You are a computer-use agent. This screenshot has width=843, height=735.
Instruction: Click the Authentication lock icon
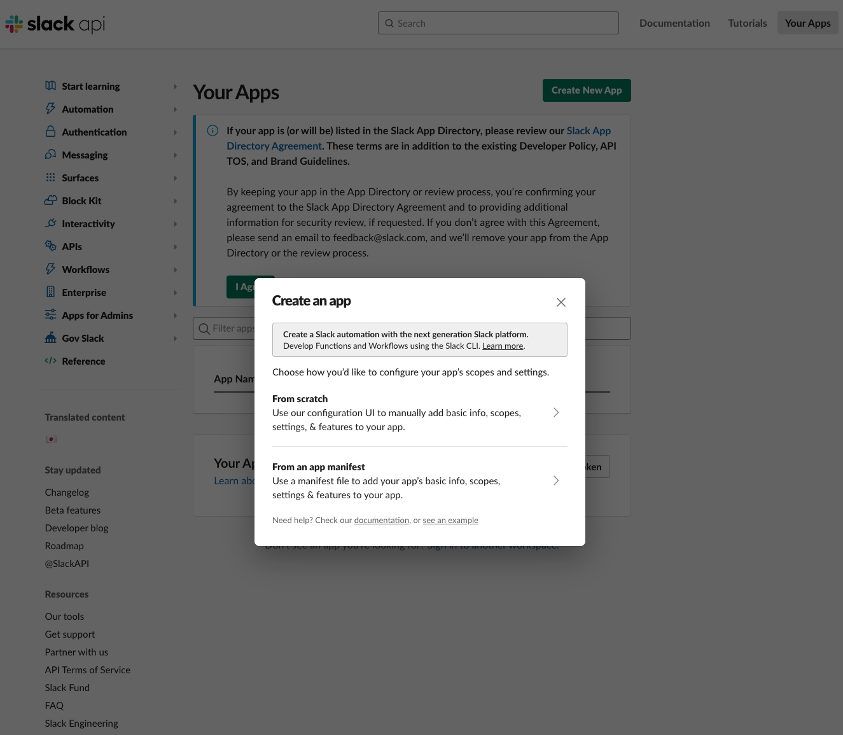point(51,132)
